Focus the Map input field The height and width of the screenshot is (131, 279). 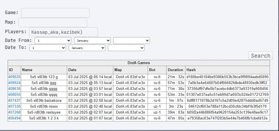53,22
